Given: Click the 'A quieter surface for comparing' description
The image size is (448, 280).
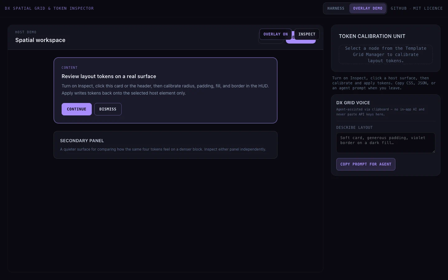Looking at the screenshot, I should tap(163, 149).
